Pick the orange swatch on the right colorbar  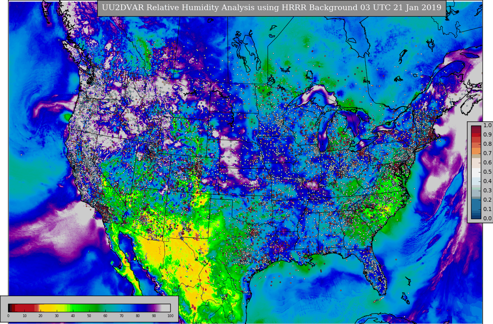pyautogui.click(x=476, y=151)
